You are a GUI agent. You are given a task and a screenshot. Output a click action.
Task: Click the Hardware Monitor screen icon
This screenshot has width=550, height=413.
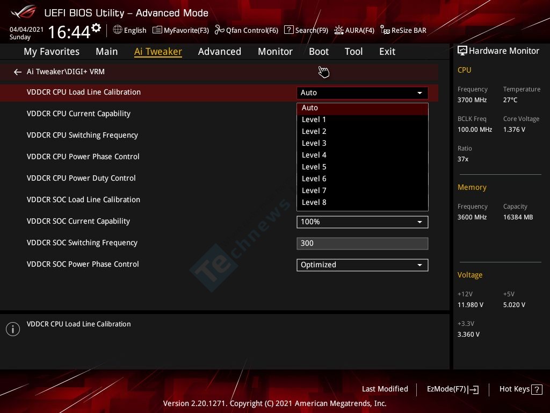tap(462, 51)
